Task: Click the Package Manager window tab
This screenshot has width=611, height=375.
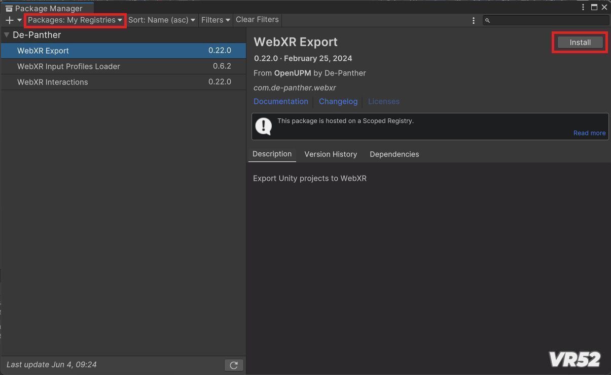Action: [47, 8]
